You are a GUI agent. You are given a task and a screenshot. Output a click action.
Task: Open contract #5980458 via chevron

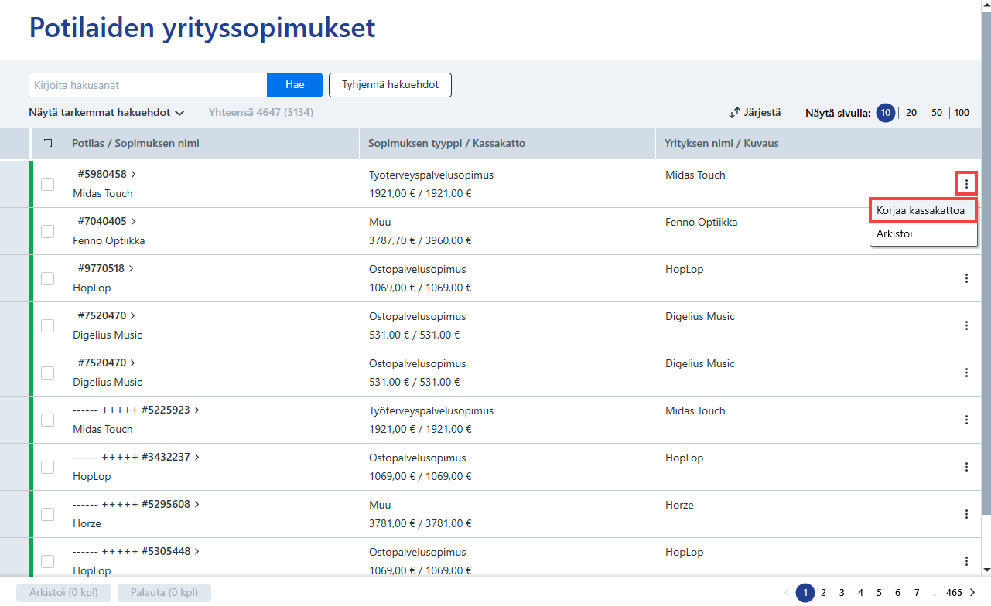click(x=133, y=175)
